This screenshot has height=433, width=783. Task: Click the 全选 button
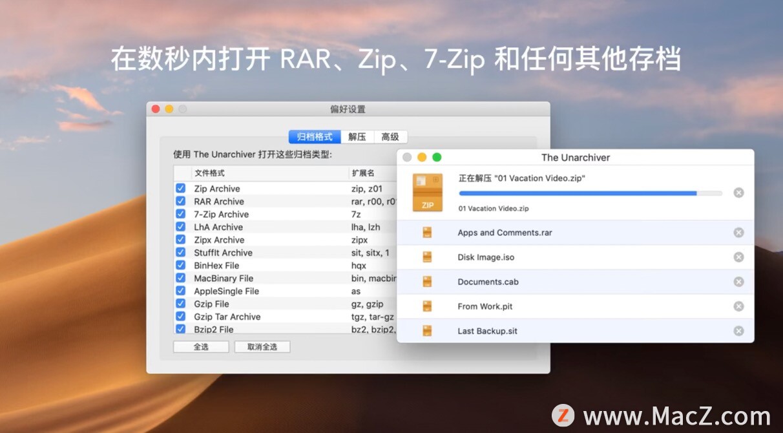[201, 347]
